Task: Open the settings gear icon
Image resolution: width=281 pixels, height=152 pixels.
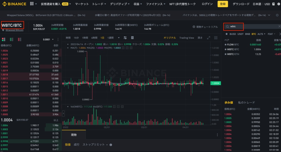Action: click(279, 4)
